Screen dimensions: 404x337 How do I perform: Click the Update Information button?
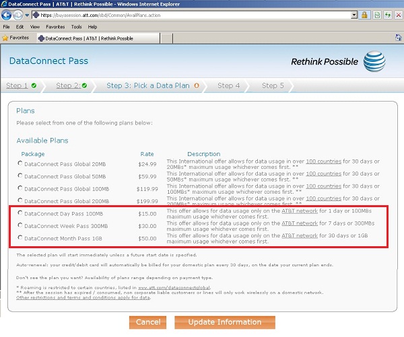(225, 322)
